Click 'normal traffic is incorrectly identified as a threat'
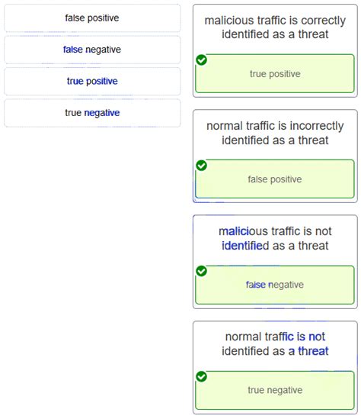This screenshot has height=419, width=361. point(275,133)
